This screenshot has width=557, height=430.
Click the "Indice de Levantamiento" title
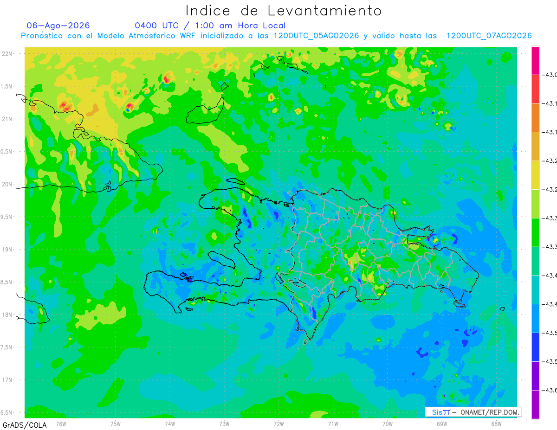point(284,11)
